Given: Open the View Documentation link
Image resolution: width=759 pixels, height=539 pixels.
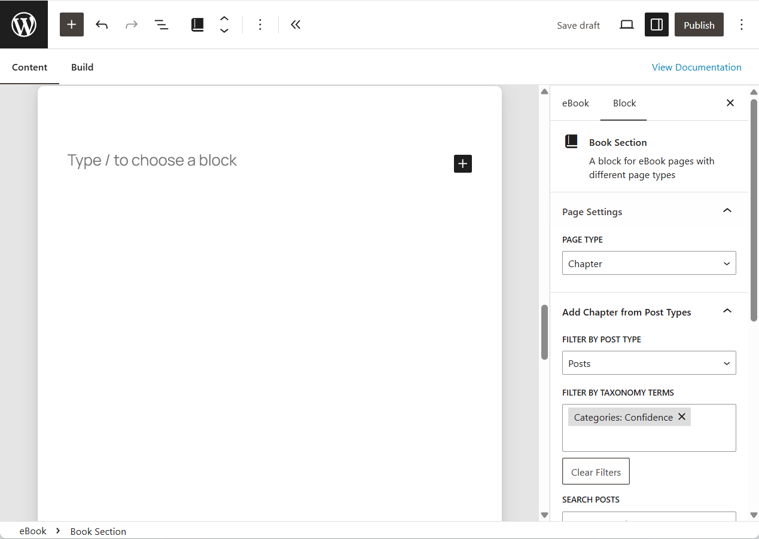Looking at the screenshot, I should [x=696, y=67].
